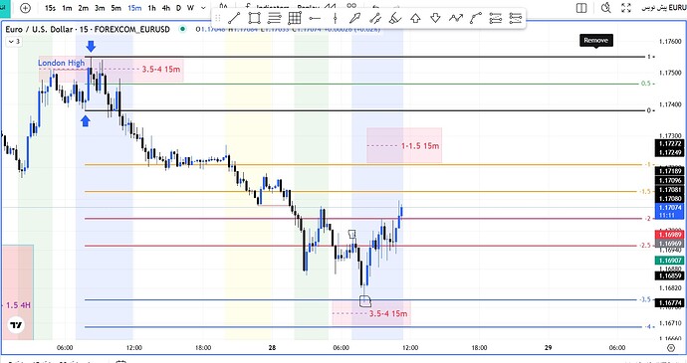Select the active 15m timeframe

point(134,8)
